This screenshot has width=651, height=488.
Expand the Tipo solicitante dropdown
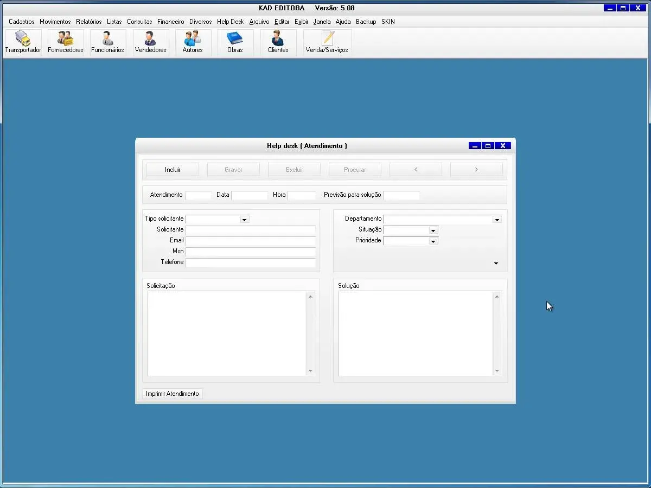(244, 220)
